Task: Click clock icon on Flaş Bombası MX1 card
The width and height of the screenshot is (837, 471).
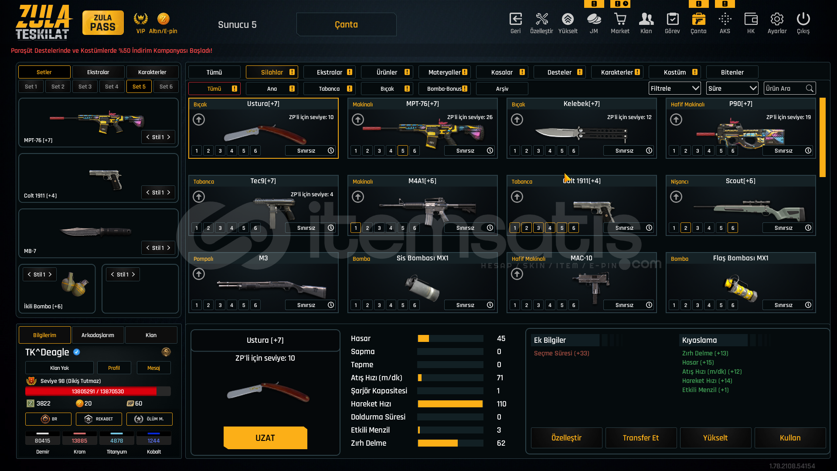Action: (x=808, y=305)
